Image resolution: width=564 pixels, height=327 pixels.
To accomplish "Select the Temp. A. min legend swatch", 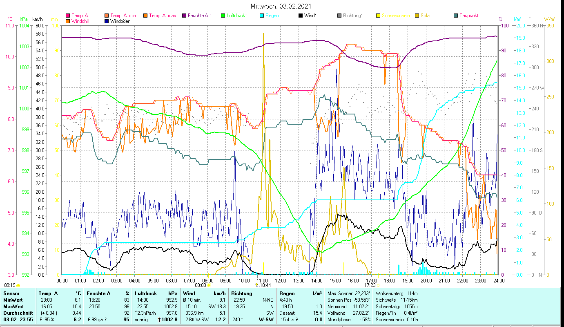I will click(x=107, y=16).
